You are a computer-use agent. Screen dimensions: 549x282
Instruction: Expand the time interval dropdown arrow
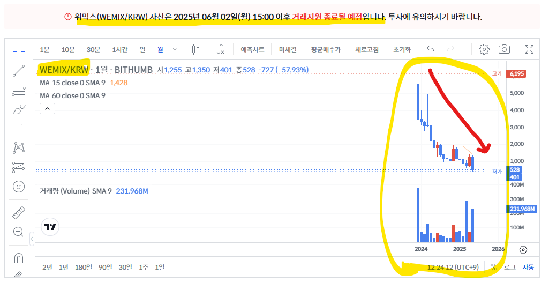pos(175,49)
